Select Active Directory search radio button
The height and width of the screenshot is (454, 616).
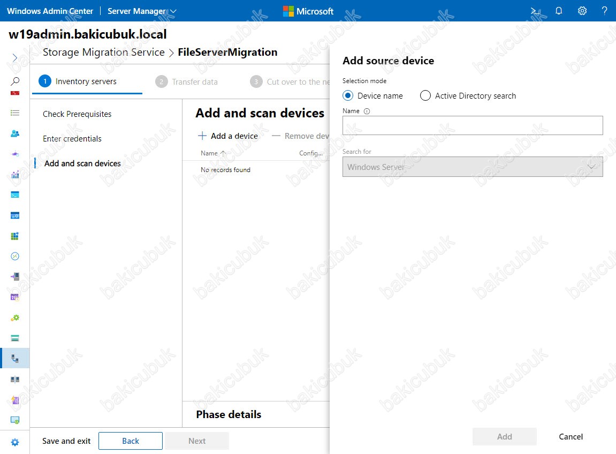coord(425,95)
